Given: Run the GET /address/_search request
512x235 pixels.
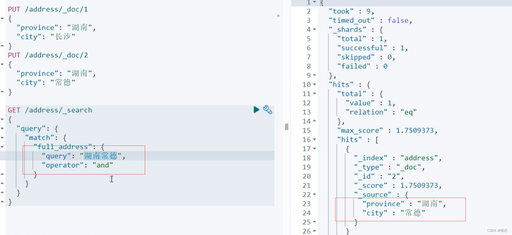Looking at the screenshot, I should 256,110.
